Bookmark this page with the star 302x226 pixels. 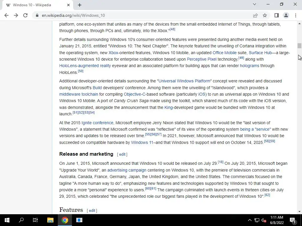[x=265, y=15]
